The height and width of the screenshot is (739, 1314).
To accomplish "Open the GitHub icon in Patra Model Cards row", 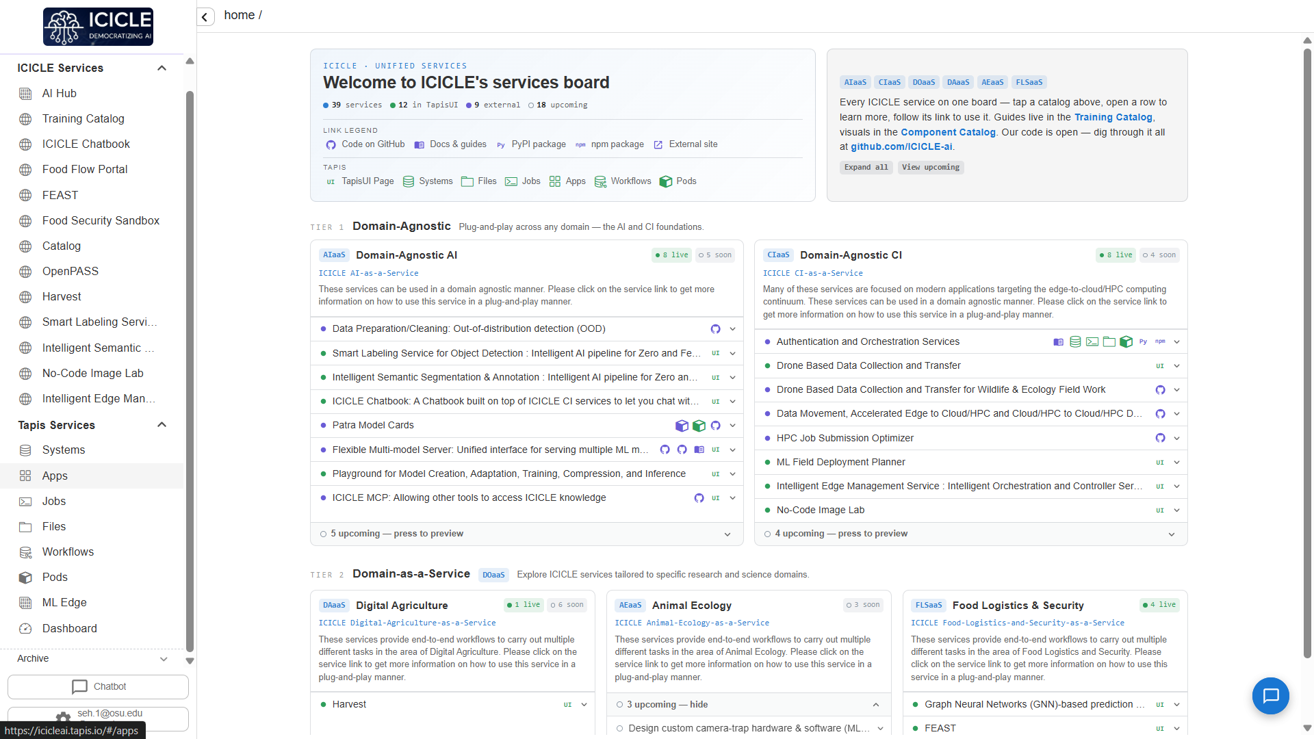I will coord(715,426).
